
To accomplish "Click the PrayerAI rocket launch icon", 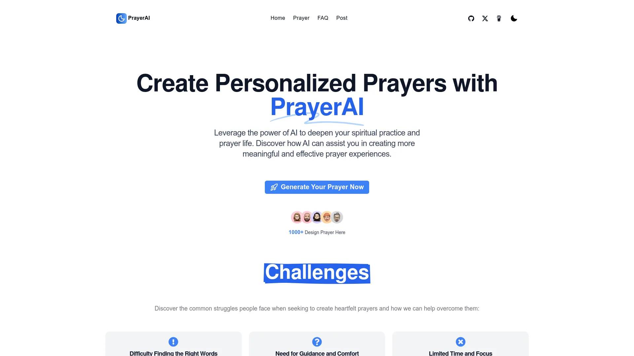I will pyautogui.click(x=273, y=187).
